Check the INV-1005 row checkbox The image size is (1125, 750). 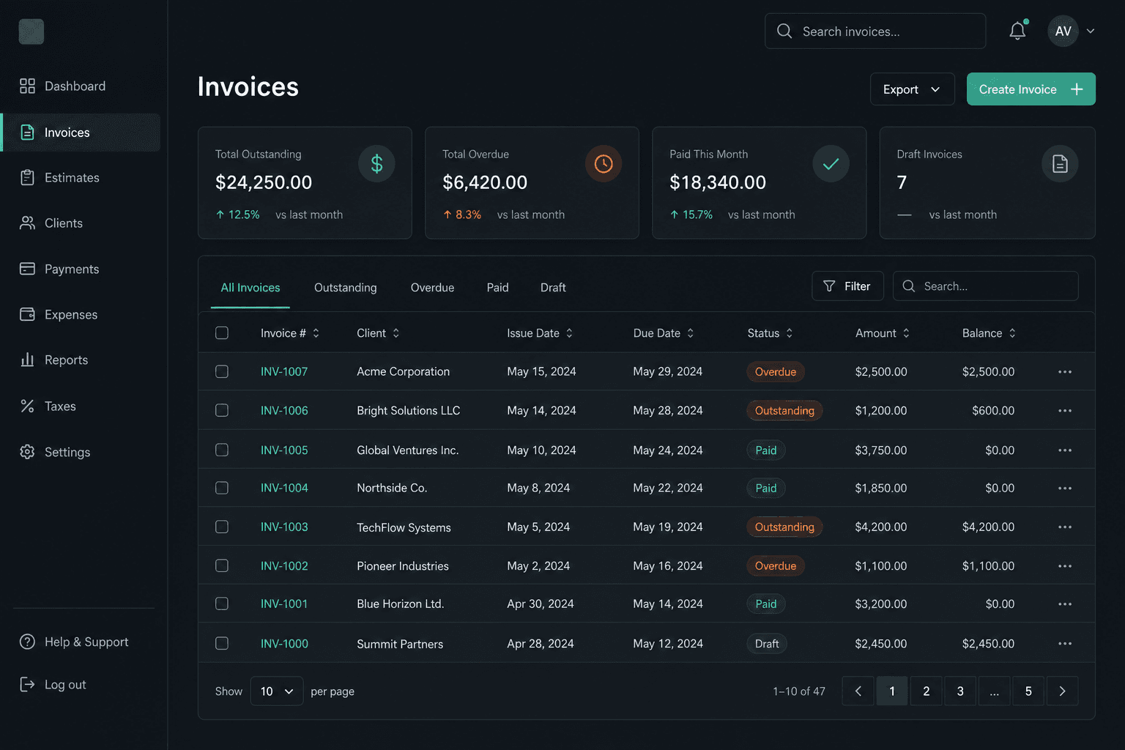(222, 450)
